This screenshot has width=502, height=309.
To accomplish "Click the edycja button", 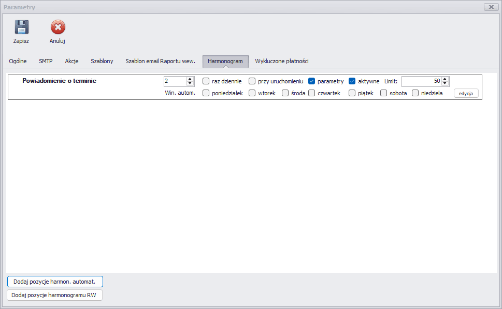I will click(x=466, y=93).
